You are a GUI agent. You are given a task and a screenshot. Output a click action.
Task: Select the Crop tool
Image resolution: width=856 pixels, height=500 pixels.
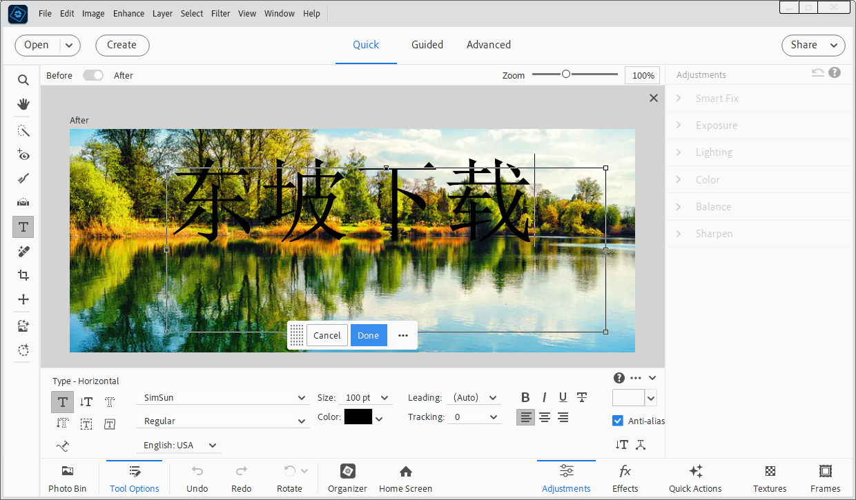click(23, 275)
